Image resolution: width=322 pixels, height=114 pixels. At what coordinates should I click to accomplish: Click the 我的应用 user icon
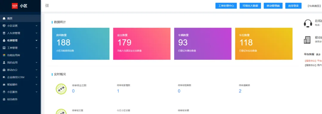click(x=4, y=63)
